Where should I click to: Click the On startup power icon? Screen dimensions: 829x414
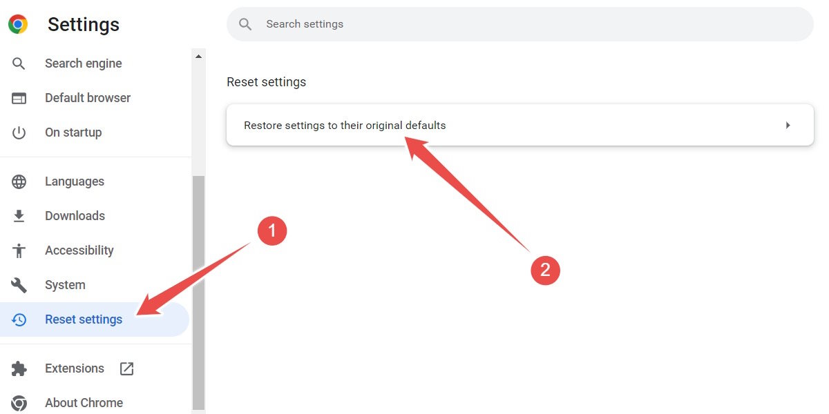coord(18,132)
